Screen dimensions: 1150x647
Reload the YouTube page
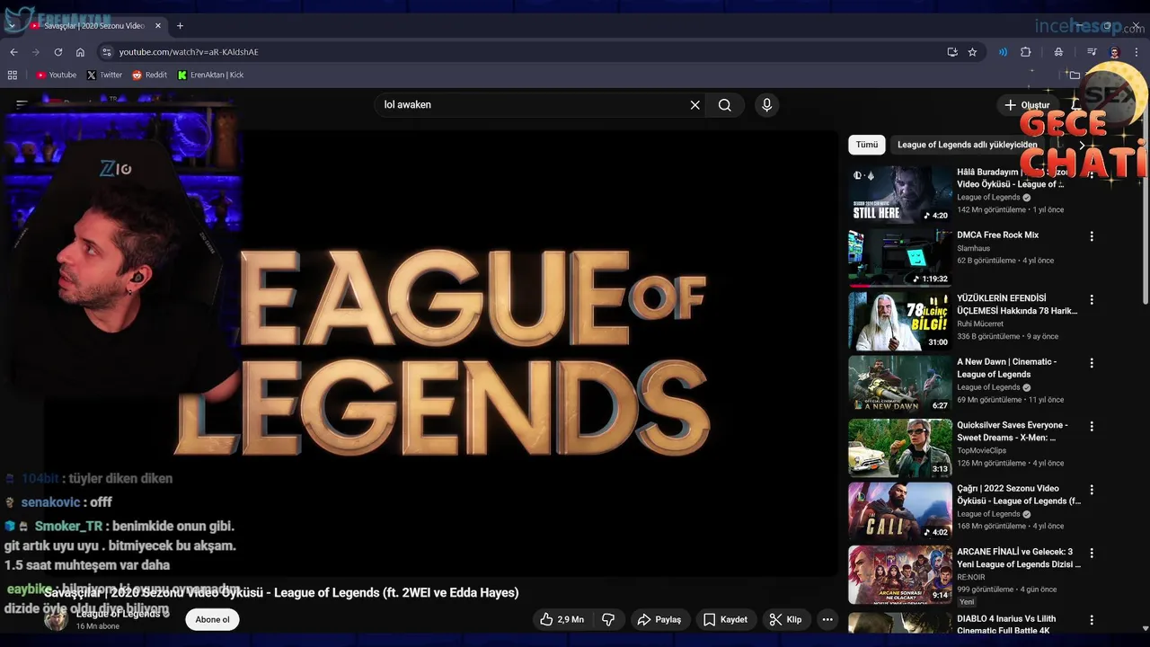pyautogui.click(x=58, y=52)
